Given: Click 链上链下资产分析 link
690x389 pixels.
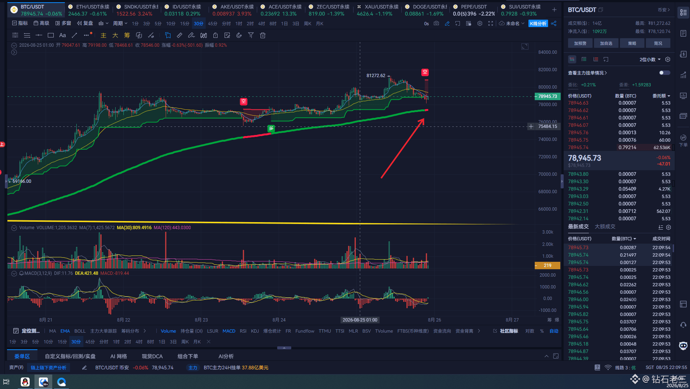Looking at the screenshot, I should click(x=49, y=367).
